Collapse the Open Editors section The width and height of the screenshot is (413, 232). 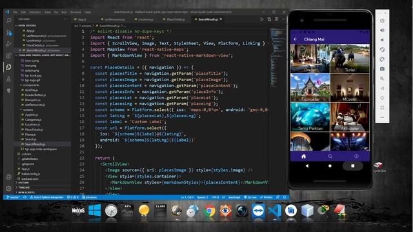tap(27, 26)
